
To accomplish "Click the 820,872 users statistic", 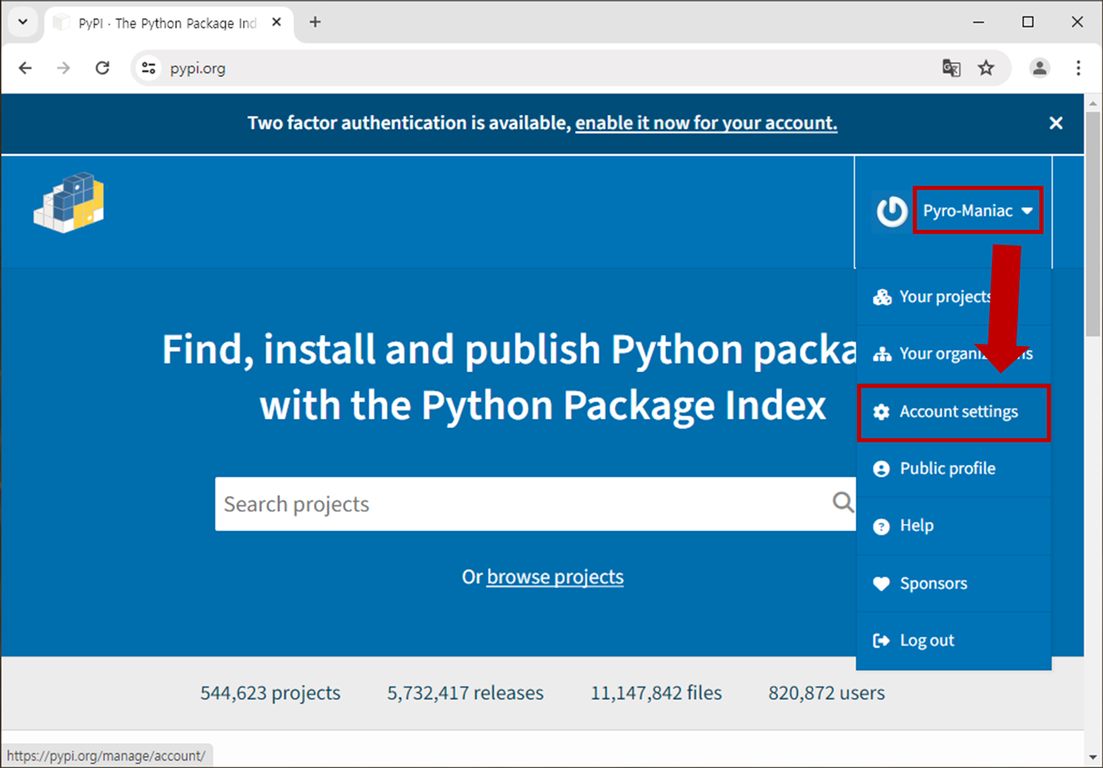I will [827, 693].
